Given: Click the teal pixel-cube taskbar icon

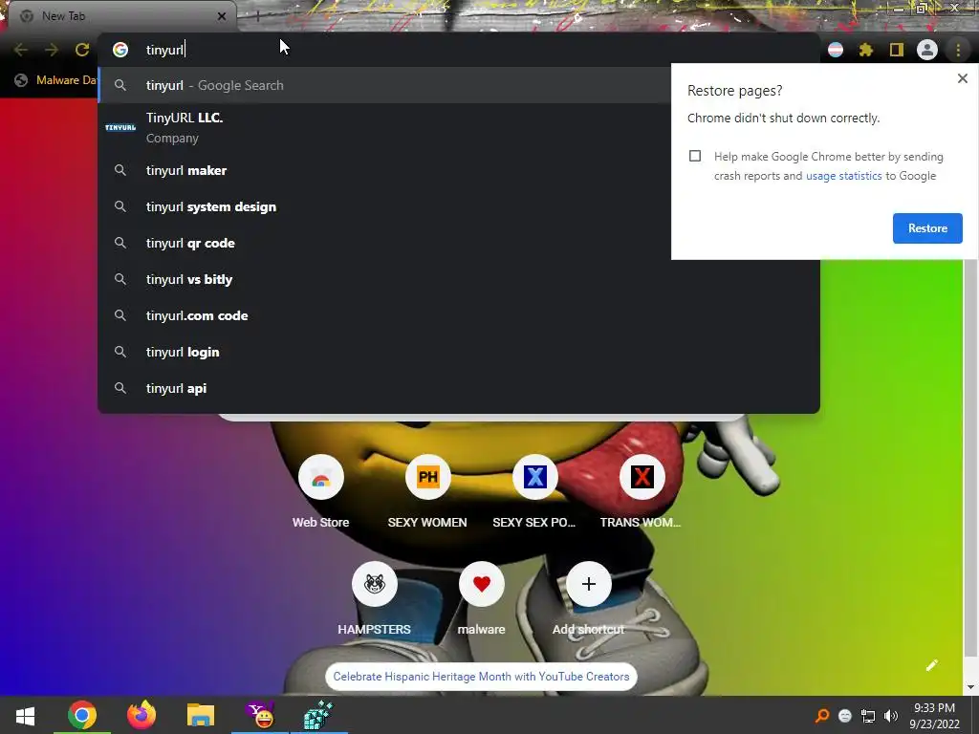Looking at the screenshot, I should pyautogui.click(x=318, y=715).
